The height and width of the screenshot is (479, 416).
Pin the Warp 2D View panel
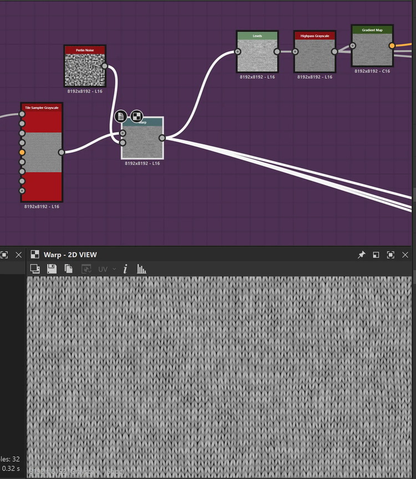click(x=361, y=255)
